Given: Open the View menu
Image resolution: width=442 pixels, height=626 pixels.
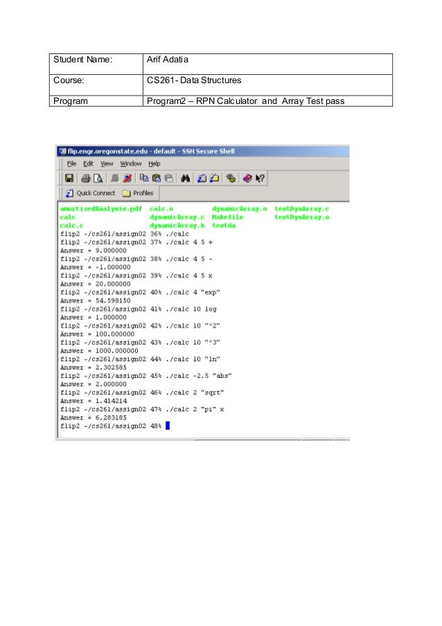Looking at the screenshot, I should pos(107,164).
